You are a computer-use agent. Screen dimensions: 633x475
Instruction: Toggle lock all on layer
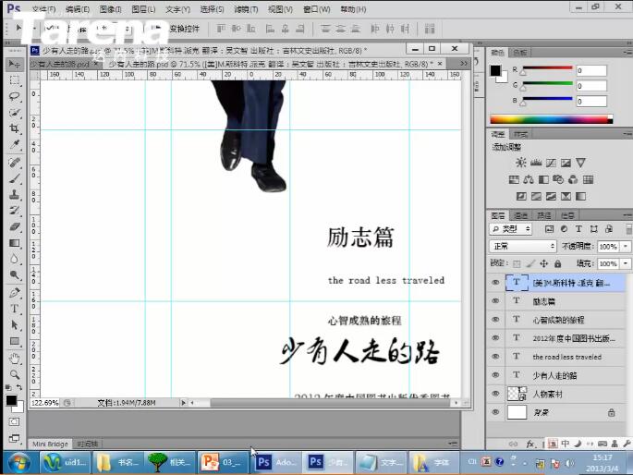(x=557, y=264)
